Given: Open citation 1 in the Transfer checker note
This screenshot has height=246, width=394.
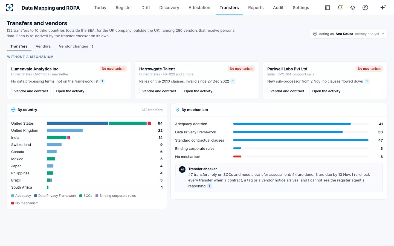Looking at the screenshot, I should click(209, 186).
